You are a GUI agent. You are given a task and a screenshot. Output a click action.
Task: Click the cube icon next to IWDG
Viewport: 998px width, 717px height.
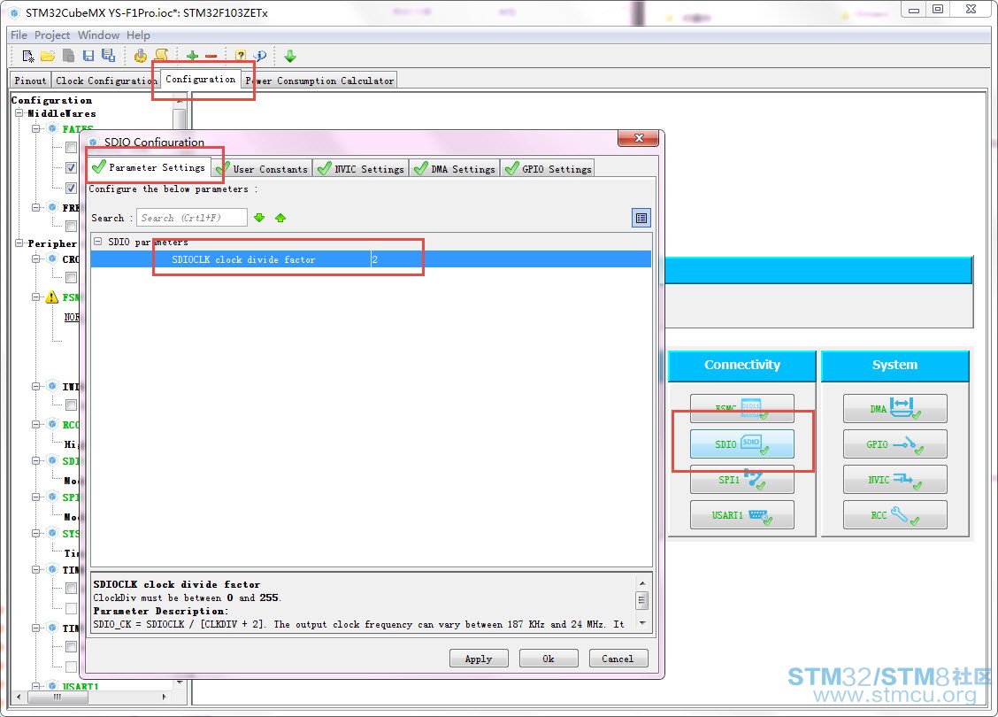(53, 386)
